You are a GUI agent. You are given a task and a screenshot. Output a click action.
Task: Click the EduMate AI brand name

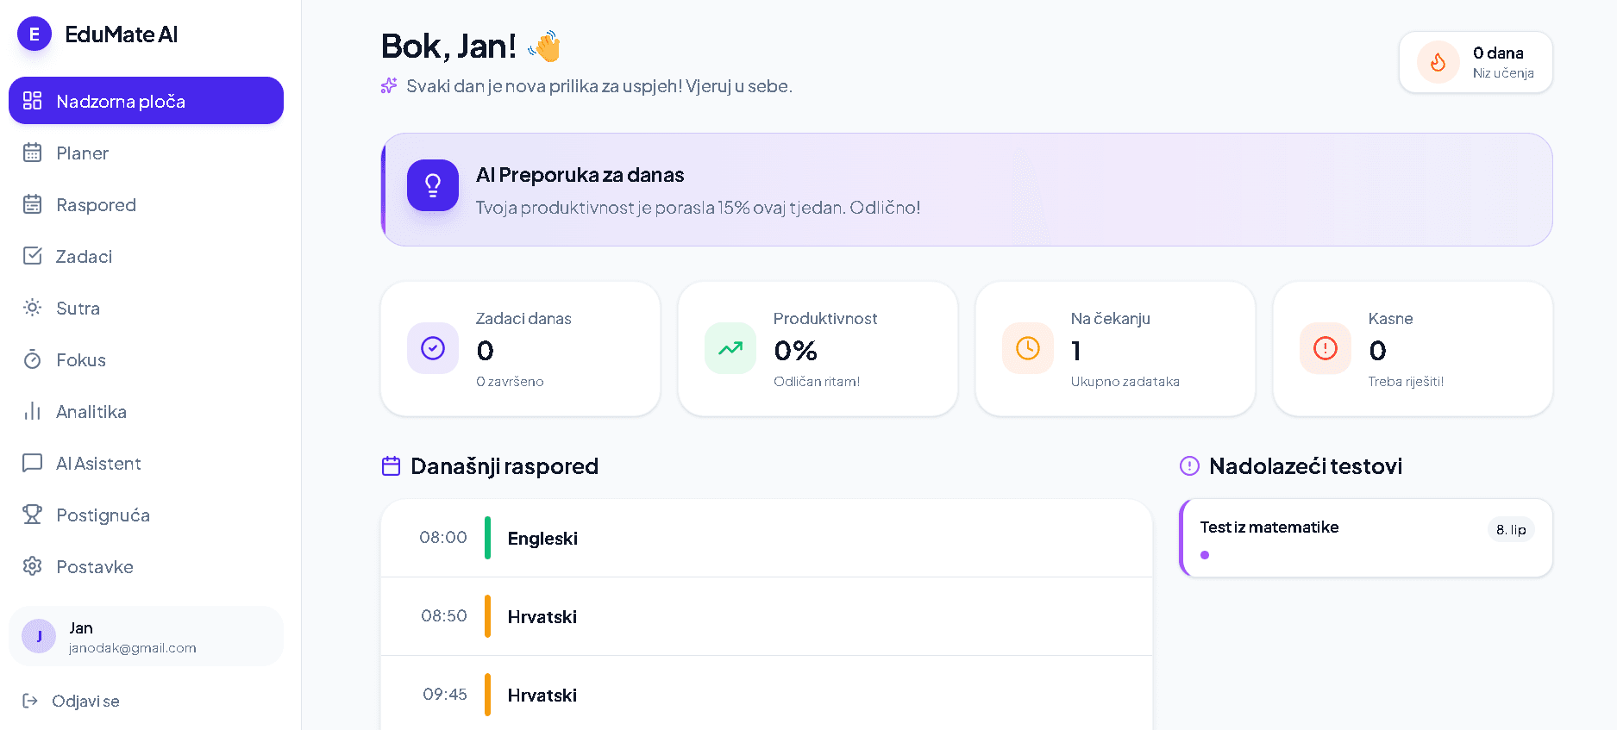coord(122,34)
